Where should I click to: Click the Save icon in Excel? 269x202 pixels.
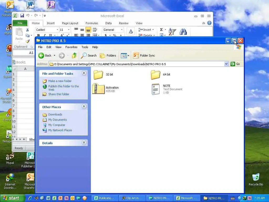(x=22, y=16)
